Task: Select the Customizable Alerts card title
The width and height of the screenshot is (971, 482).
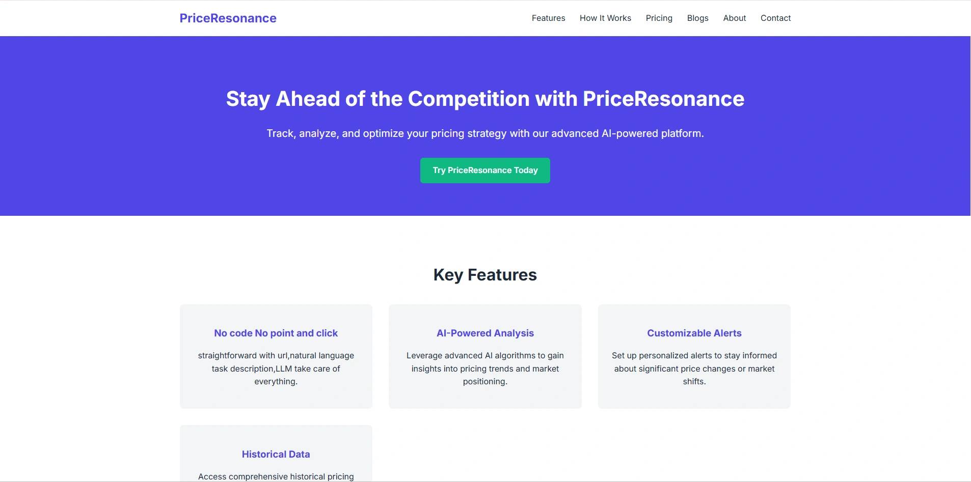Action: click(694, 333)
